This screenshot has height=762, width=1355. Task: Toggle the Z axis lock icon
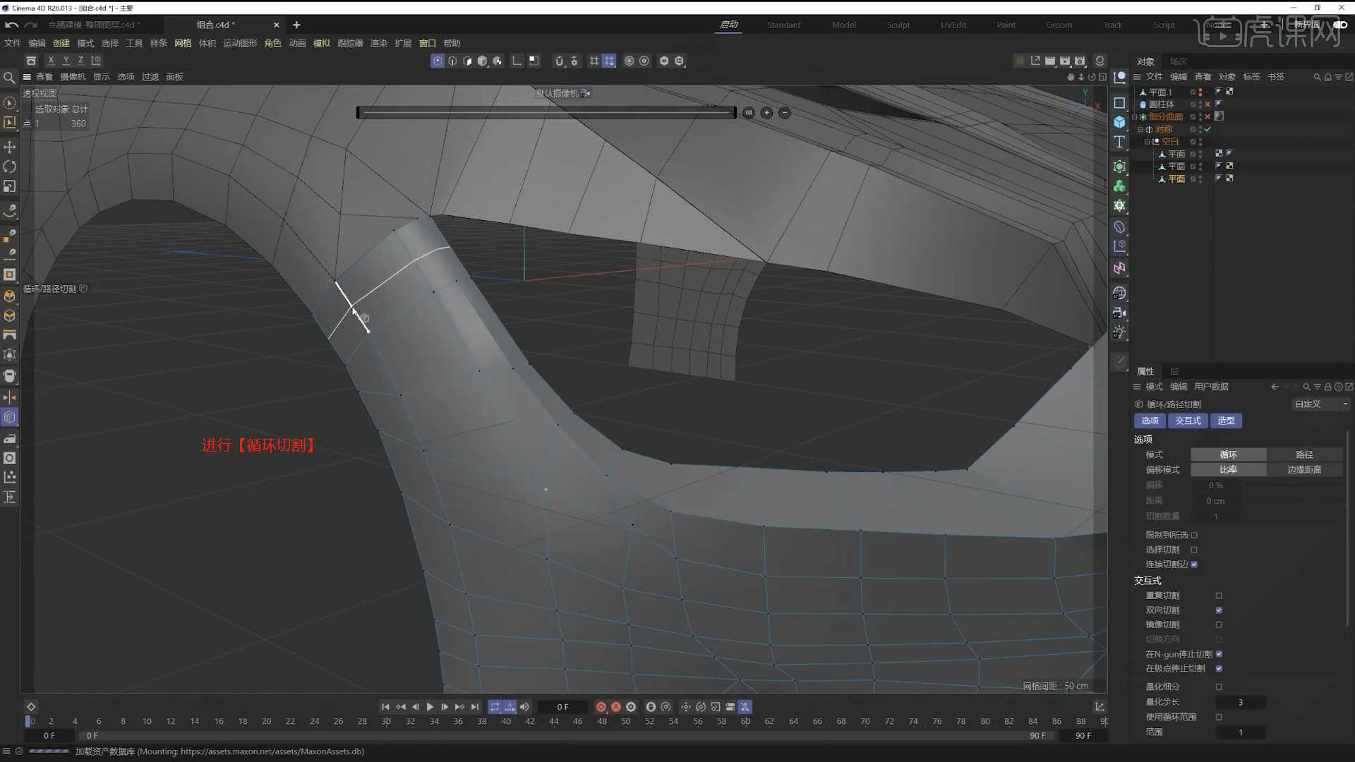point(80,61)
